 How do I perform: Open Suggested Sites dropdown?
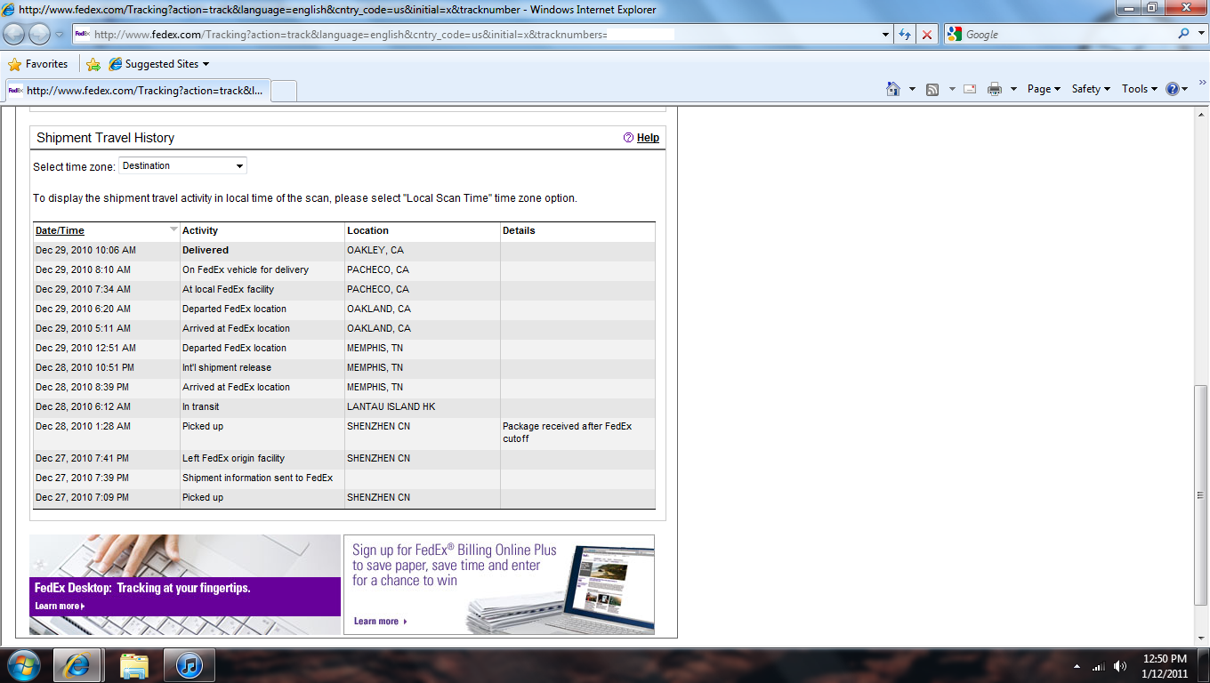(159, 64)
